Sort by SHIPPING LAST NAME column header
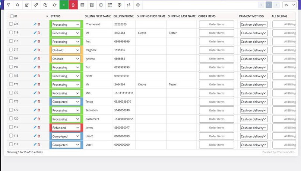 coord(182,16)
